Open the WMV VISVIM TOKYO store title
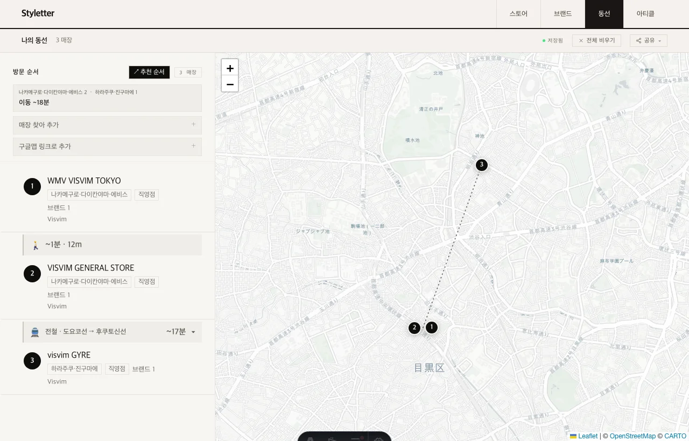This screenshot has width=689, height=441. pos(84,181)
